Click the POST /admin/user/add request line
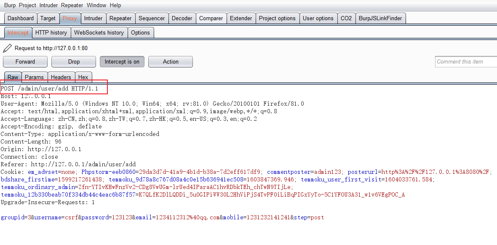The height and width of the screenshot is (245, 497). 49,89
